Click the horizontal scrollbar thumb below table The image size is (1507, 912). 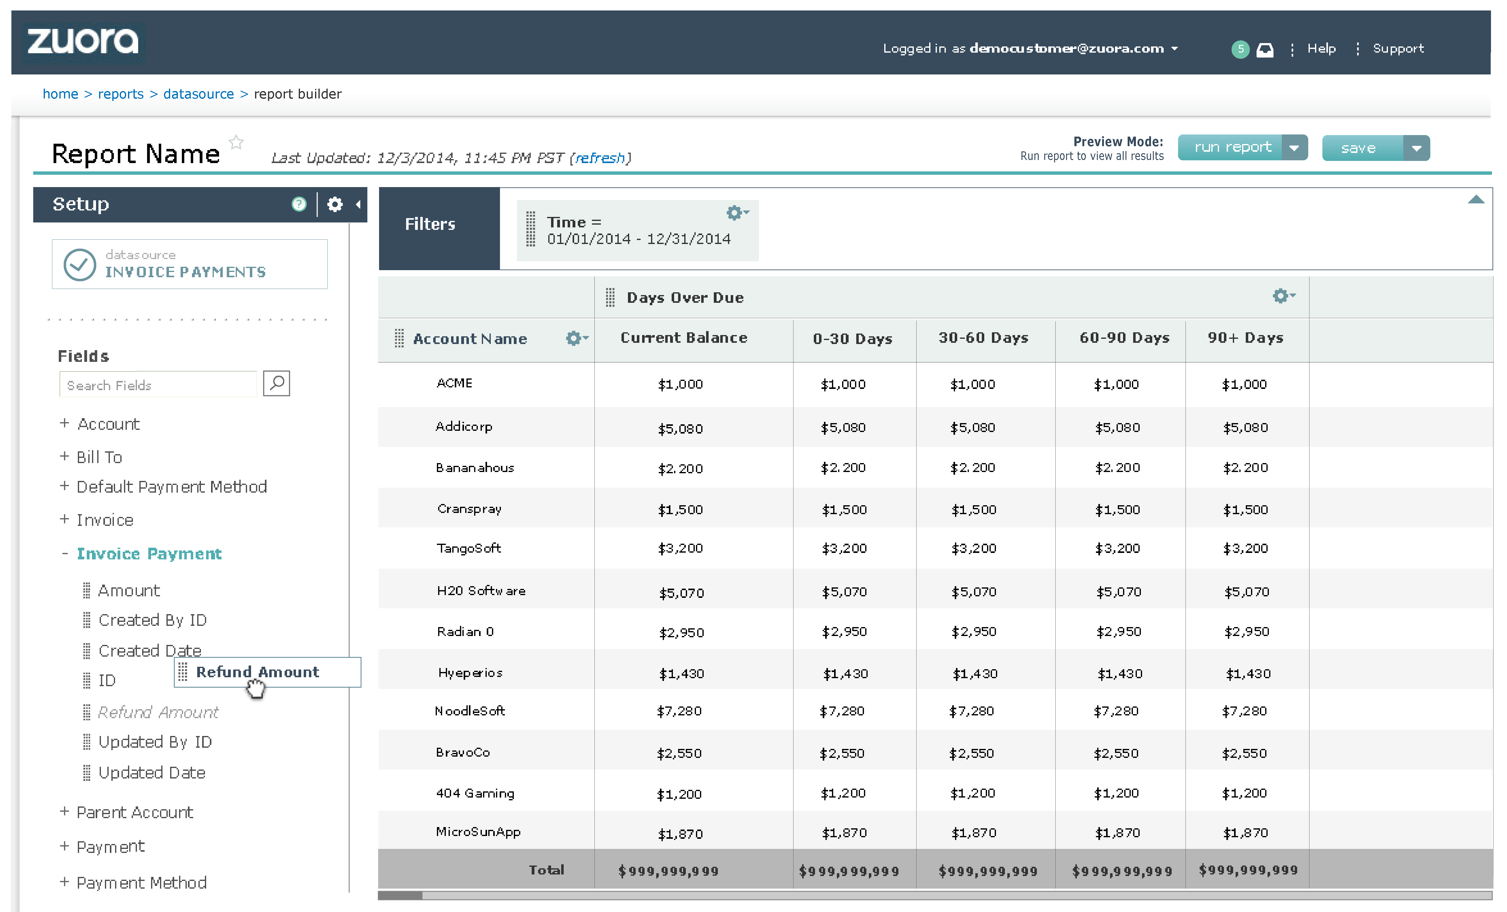coord(400,895)
